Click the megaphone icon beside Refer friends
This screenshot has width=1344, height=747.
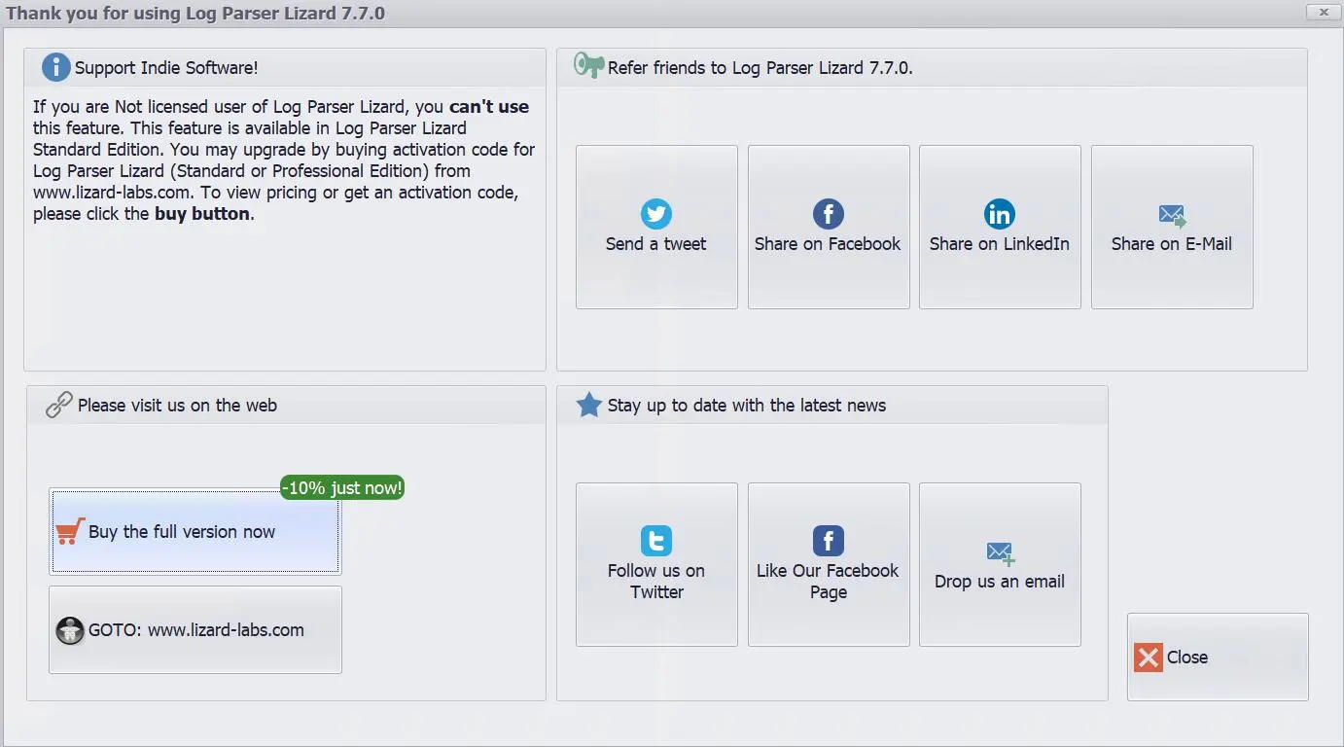588,66
